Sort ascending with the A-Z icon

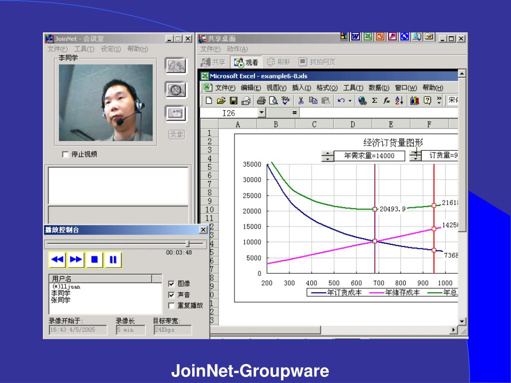click(x=399, y=101)
